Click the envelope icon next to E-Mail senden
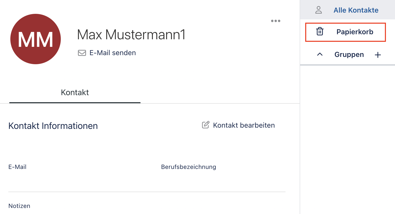Image resolution: width=395 pixels, height=214 pixels. (x=82, y=53)
